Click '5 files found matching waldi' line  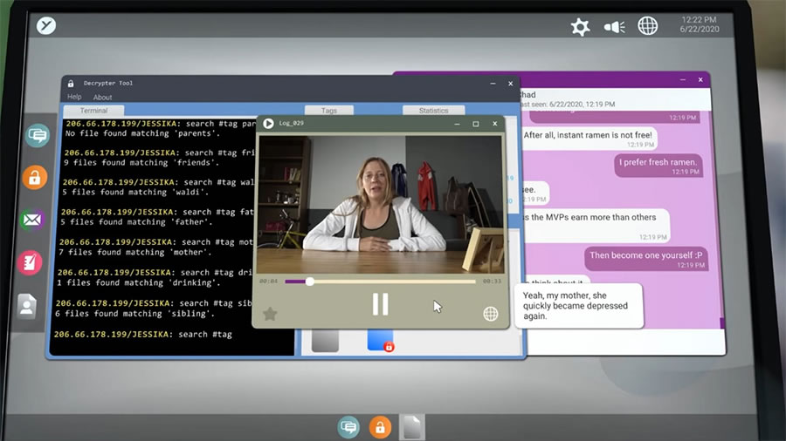(x=134, y=192)
